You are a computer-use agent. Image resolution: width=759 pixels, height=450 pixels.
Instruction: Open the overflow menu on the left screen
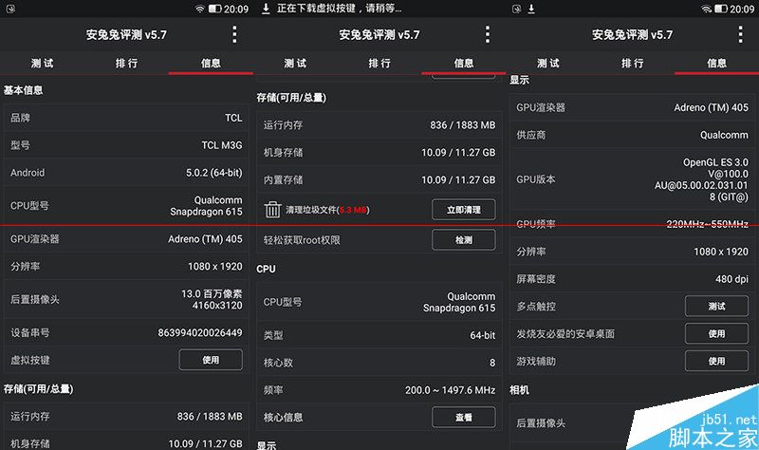pyautogui.click(x=234, y=35)
